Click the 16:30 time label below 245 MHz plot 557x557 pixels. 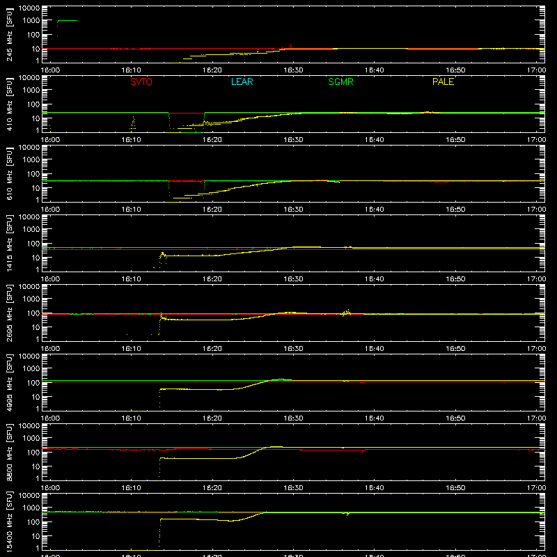point(293,70)
